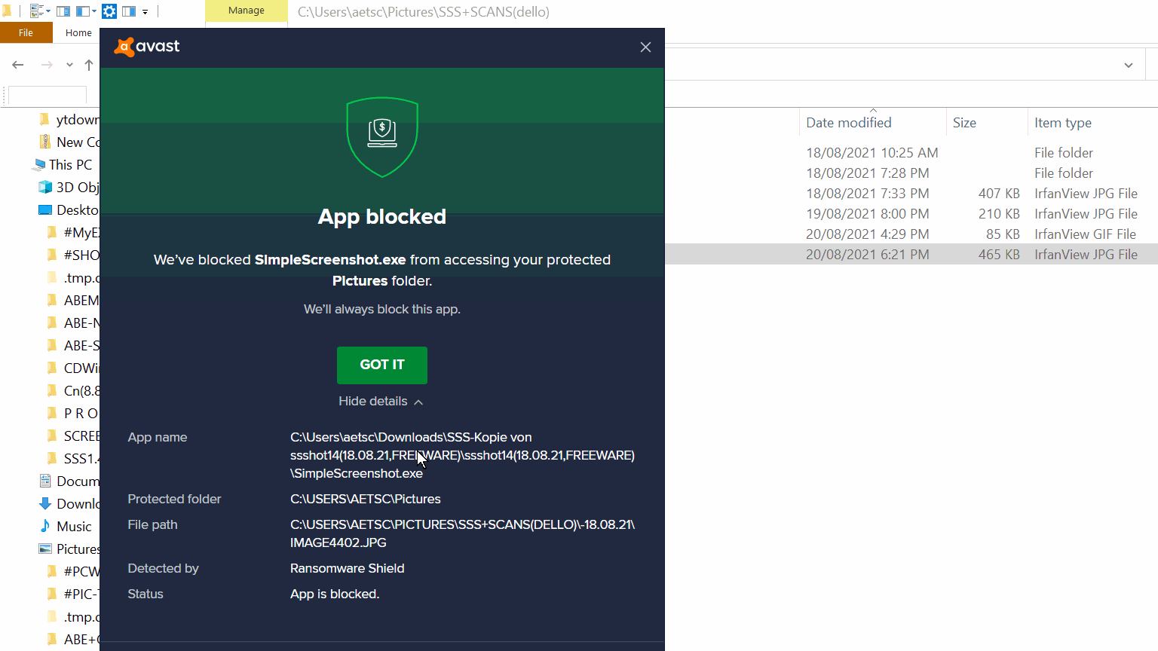Image resolution: width=1158 pixels, height=651 pixels.
Task: Sort by Date modified column header
Action: click(x=849, y=123)
